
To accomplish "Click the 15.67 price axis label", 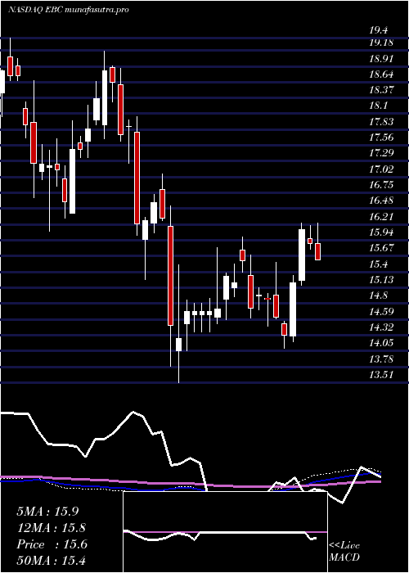I will (381, 248).
